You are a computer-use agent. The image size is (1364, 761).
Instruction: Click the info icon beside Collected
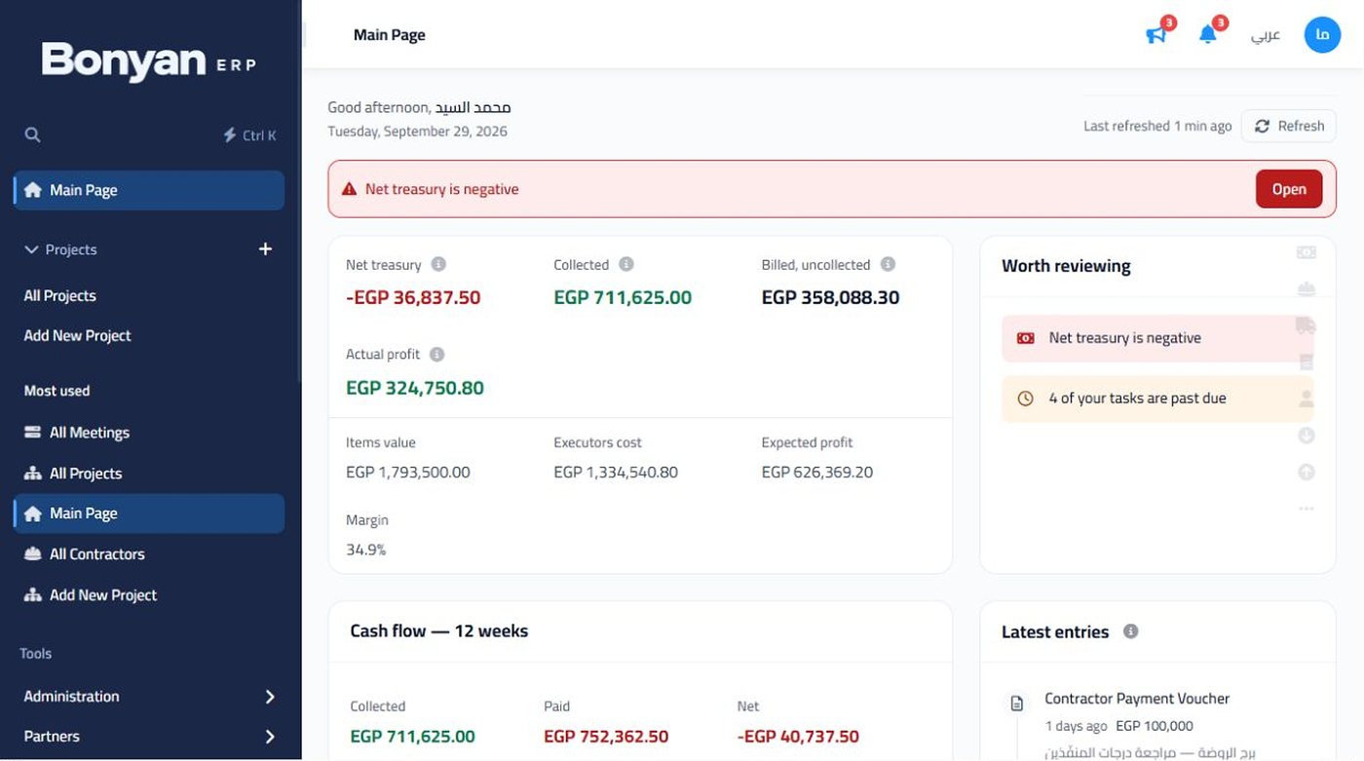(x=626, y=264)
